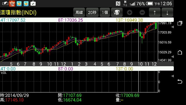Zoom in with the plus button
This screenshot has width=186, height=105.
[x=130, y=13]
